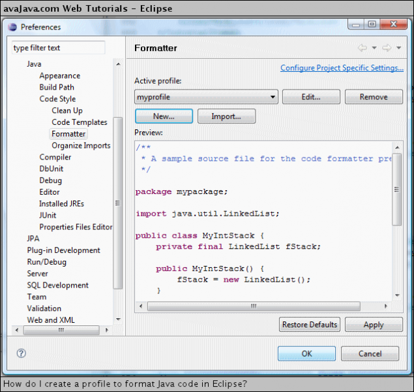Click the back navigation arrow icon
This screenshot has width=414, height=392.
click(362, 48)
